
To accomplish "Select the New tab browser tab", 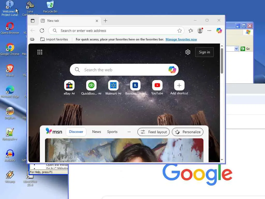I will click(70, 21).
